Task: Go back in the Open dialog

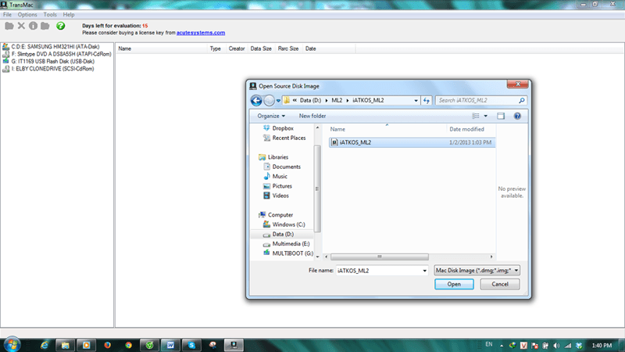Action: tap(256, 101)
